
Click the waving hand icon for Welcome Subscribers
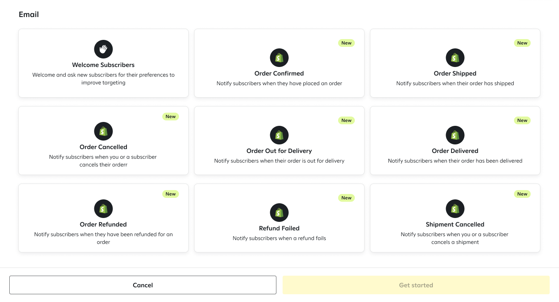(x=103, y=49)
